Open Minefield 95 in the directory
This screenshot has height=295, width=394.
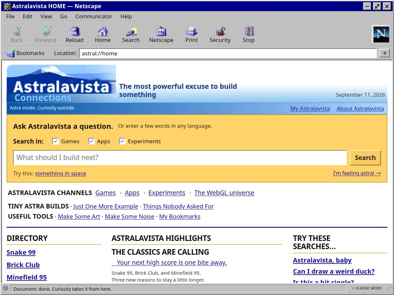[x=27, y=277]
